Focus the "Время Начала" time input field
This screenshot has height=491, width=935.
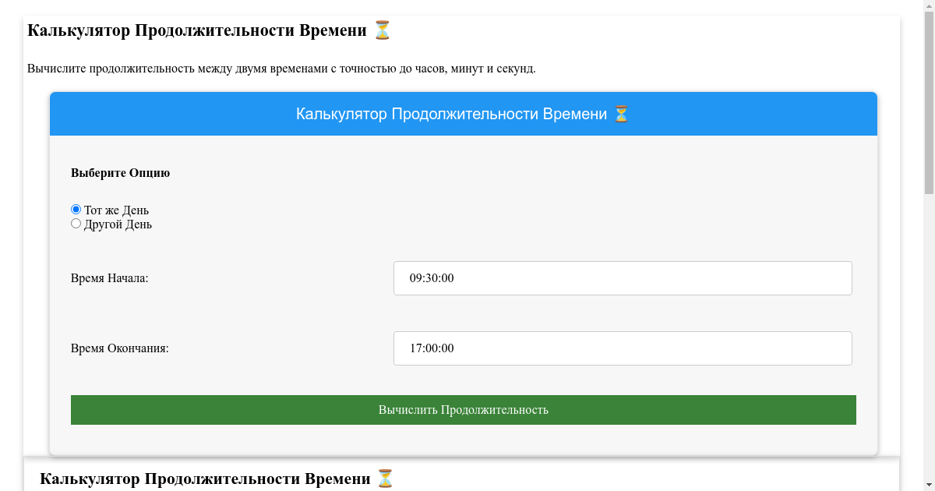[x=622, y=278]
